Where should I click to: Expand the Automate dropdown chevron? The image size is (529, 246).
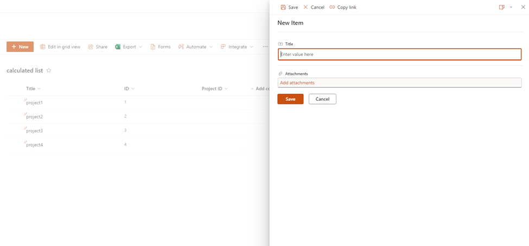(211, 47)
